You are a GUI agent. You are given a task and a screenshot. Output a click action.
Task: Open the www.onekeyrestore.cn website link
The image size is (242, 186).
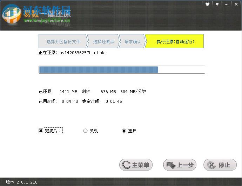(48, 21)
